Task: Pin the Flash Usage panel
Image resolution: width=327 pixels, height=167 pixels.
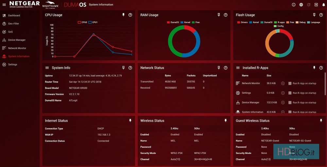Action: point(314,15)
